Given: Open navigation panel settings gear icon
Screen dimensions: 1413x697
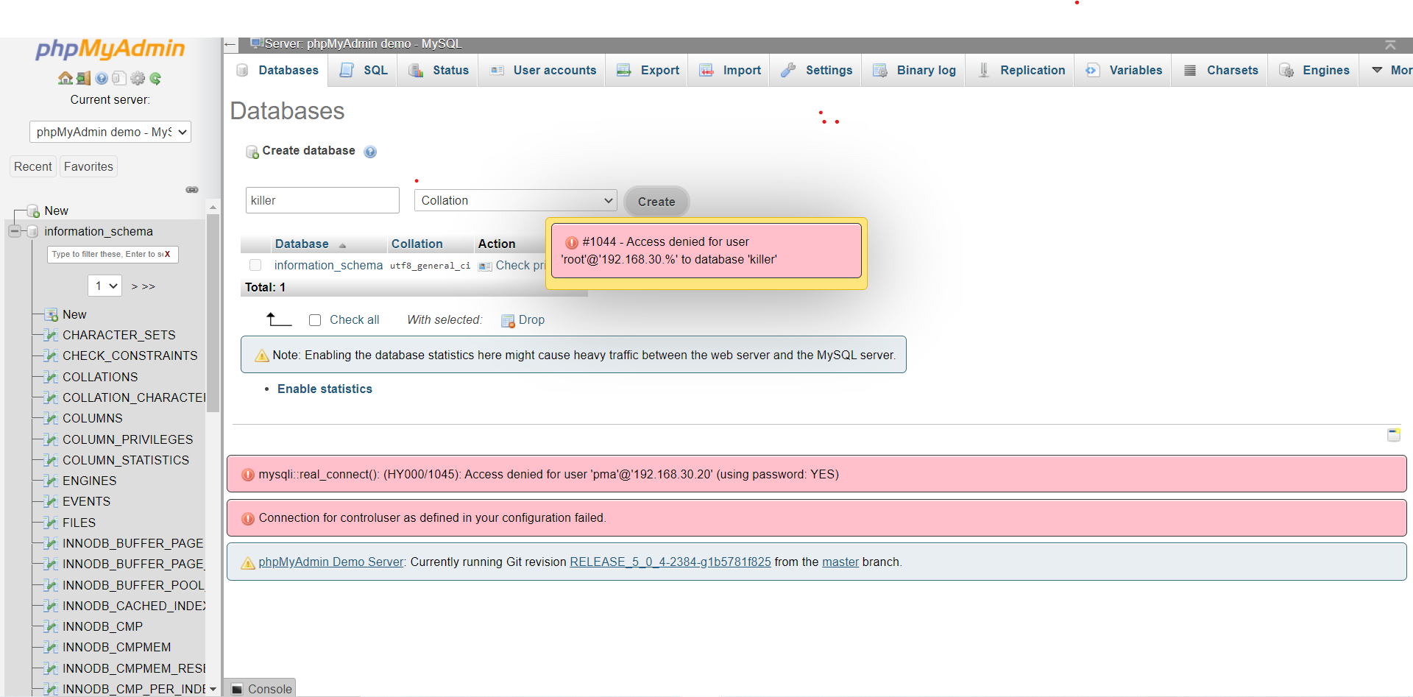Looking at the screenshot, I should (138, 78).
